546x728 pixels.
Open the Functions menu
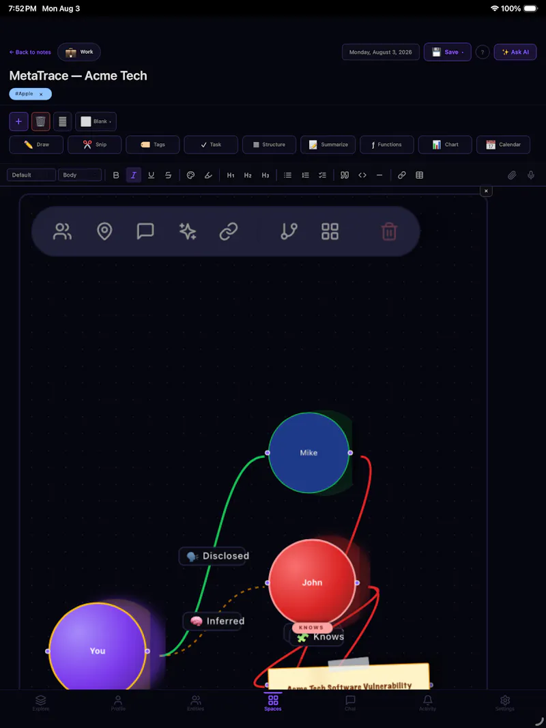click(x=387, y=145)
